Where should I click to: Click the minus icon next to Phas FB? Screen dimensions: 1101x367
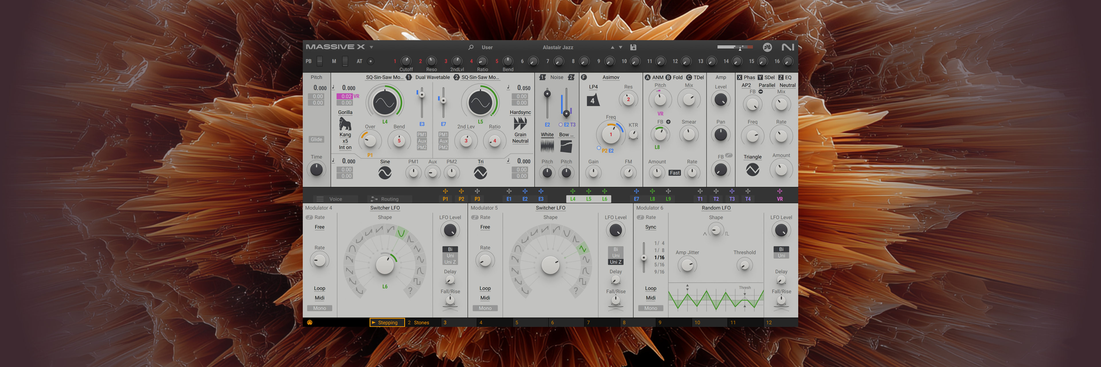click(760, 91)
